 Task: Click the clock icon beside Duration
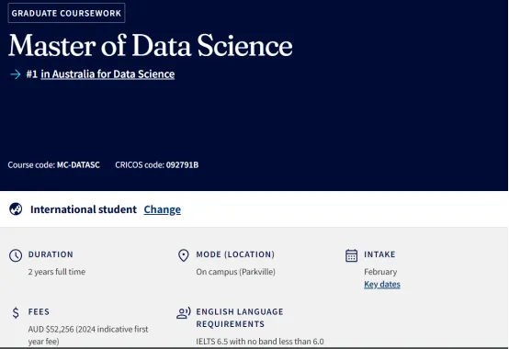(16, 255)
